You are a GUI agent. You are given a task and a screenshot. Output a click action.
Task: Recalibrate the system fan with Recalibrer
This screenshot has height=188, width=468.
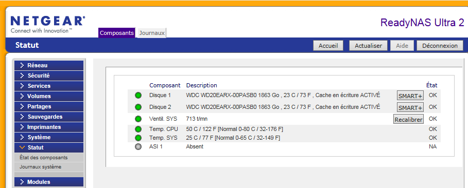[x=408, y=120]
